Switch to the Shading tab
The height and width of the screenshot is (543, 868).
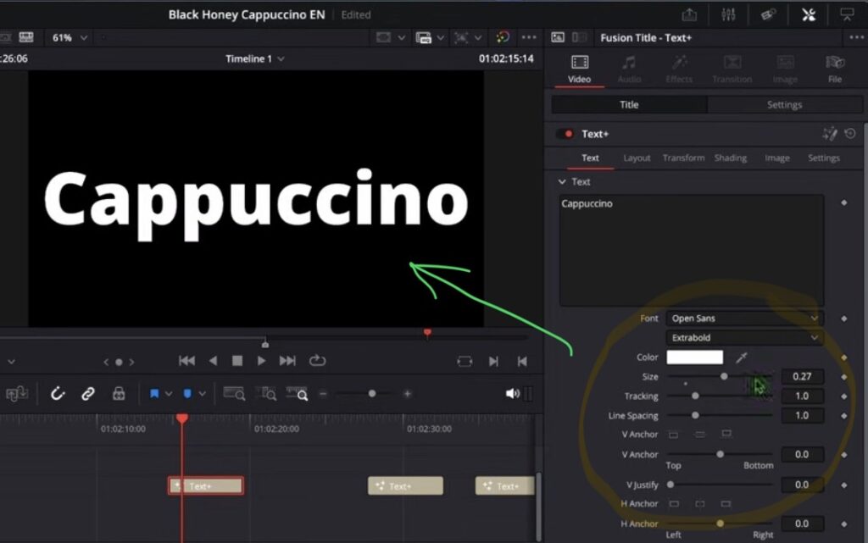[x=731, y=158]
